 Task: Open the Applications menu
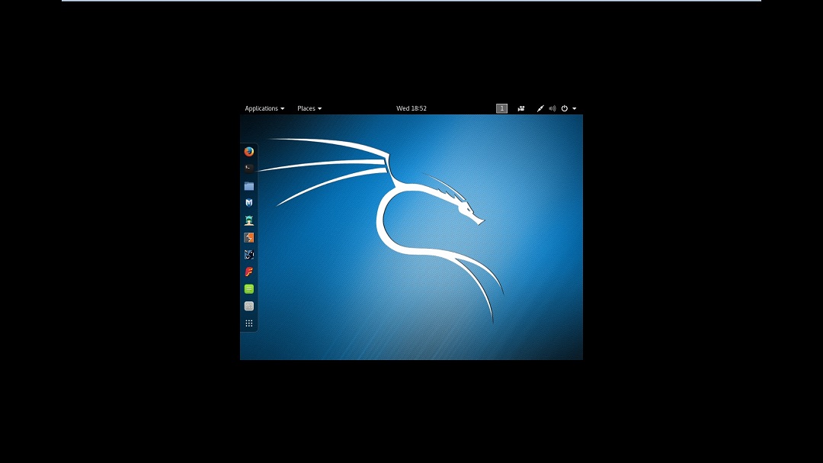264,108
